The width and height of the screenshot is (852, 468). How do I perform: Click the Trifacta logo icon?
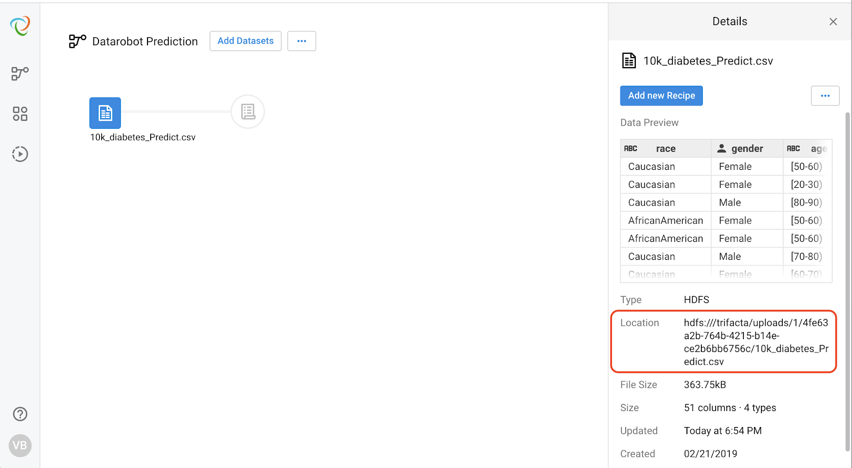point(20,26)
